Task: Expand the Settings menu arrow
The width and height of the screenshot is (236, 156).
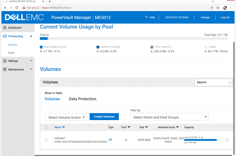Action: (31, 61)
